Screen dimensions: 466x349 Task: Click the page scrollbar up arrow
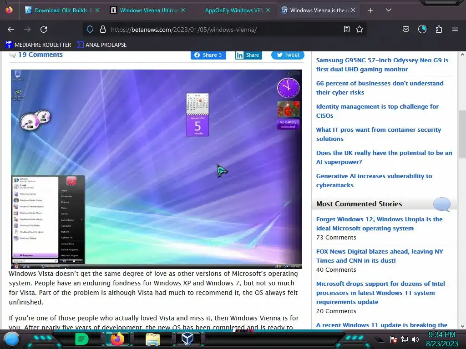(462, 55)
